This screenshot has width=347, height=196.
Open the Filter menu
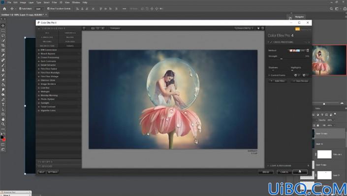[x=54, y=2]
